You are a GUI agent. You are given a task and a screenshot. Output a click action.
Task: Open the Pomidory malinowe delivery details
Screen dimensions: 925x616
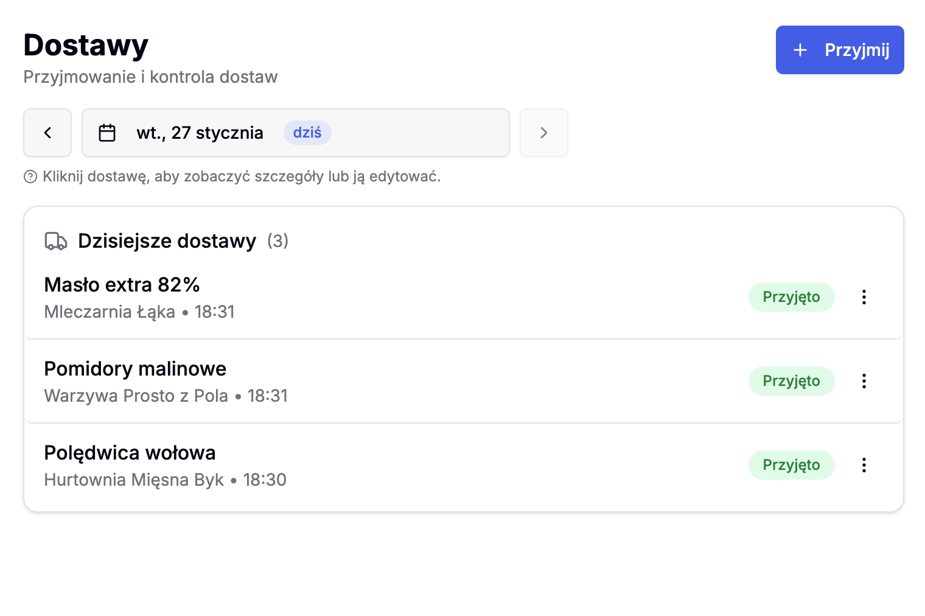(135, 369)
